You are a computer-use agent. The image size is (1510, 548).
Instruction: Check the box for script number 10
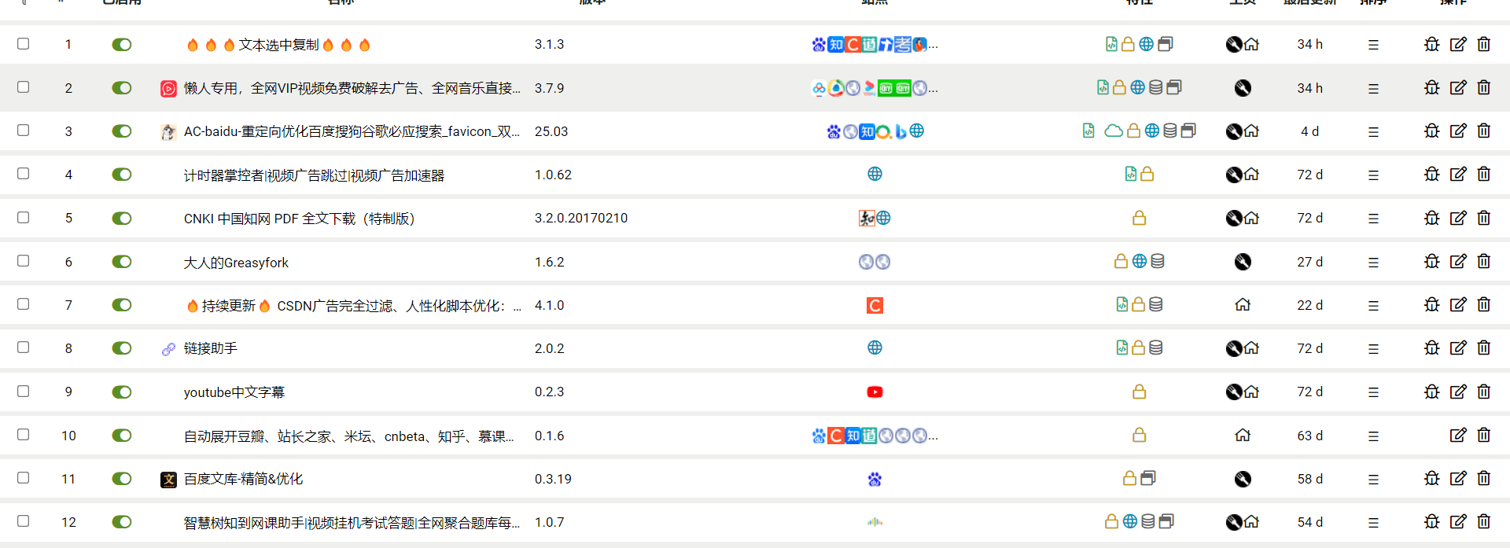[24, 435]
